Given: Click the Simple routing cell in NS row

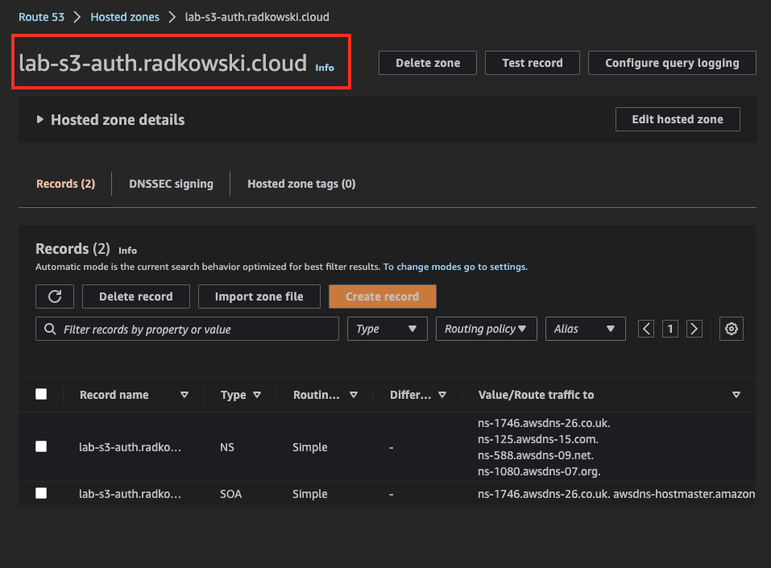Looking at the screenshot, I should 310,447.
